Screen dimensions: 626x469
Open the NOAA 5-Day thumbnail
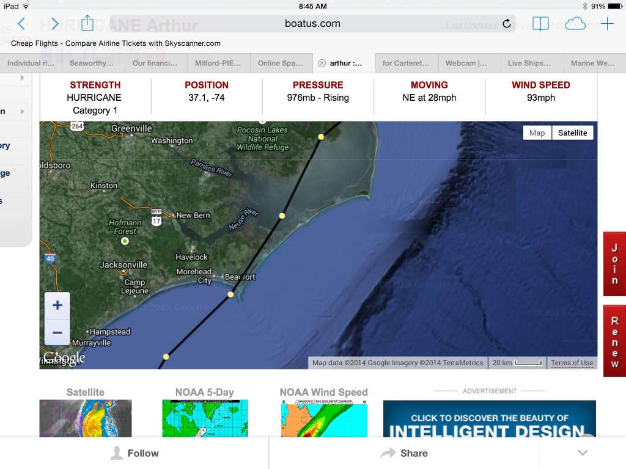205,418
